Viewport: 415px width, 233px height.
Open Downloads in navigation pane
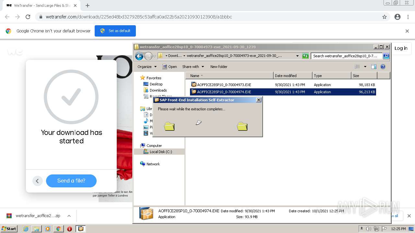(158, 90)
